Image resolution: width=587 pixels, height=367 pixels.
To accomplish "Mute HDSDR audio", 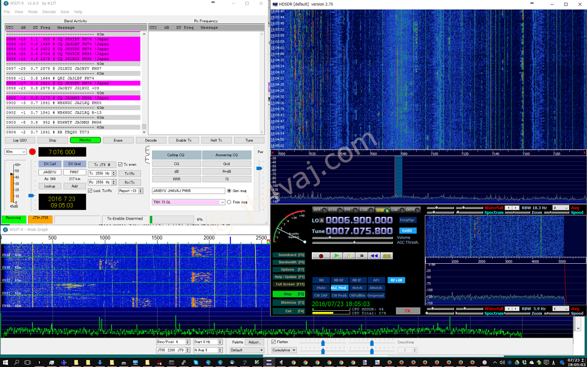I will point(321,288).
